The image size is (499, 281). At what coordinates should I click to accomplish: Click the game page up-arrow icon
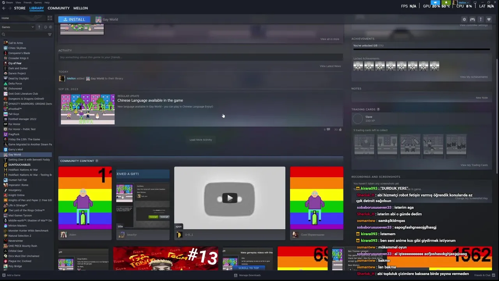point(481,19)
